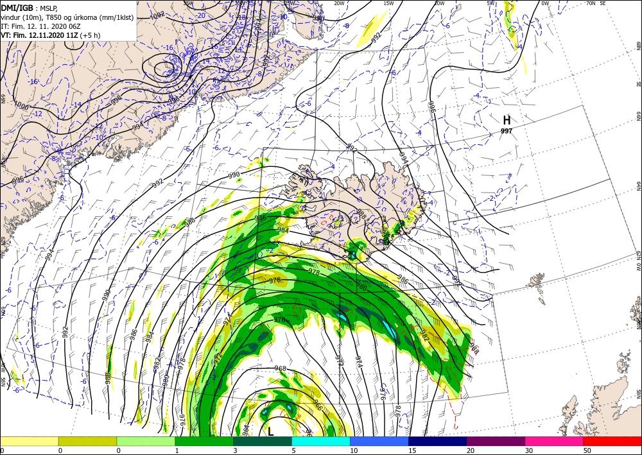Click the '5E' longitude label at top
The height and width of the screenshot is (455, 642).
(602, 3)
